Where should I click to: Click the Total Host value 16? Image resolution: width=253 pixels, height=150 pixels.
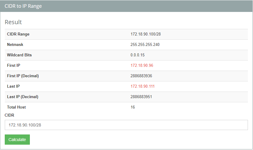pyautogui.click(x=133, y=107)
